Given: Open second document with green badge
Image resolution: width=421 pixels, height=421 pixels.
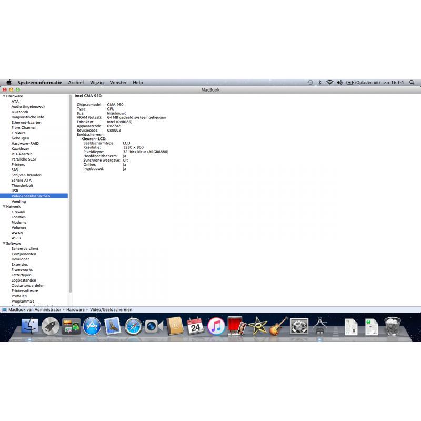Looking at the screenshot, I should tap(372, 326).
